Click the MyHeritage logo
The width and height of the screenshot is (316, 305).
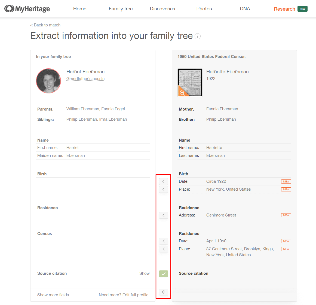(27, 9)
